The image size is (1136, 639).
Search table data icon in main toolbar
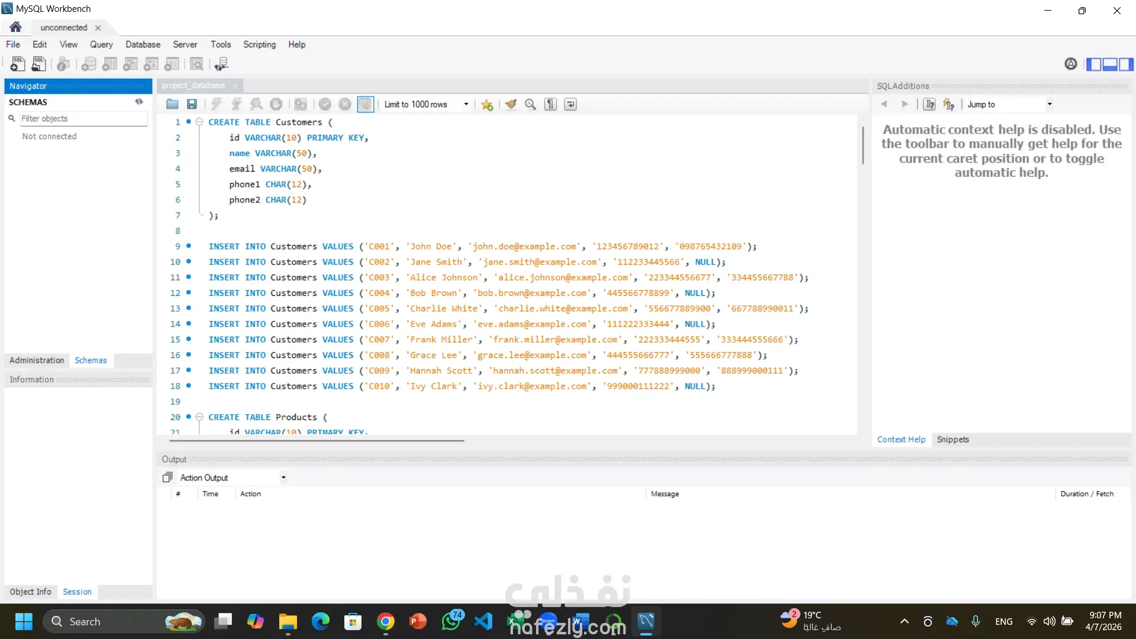196,64
